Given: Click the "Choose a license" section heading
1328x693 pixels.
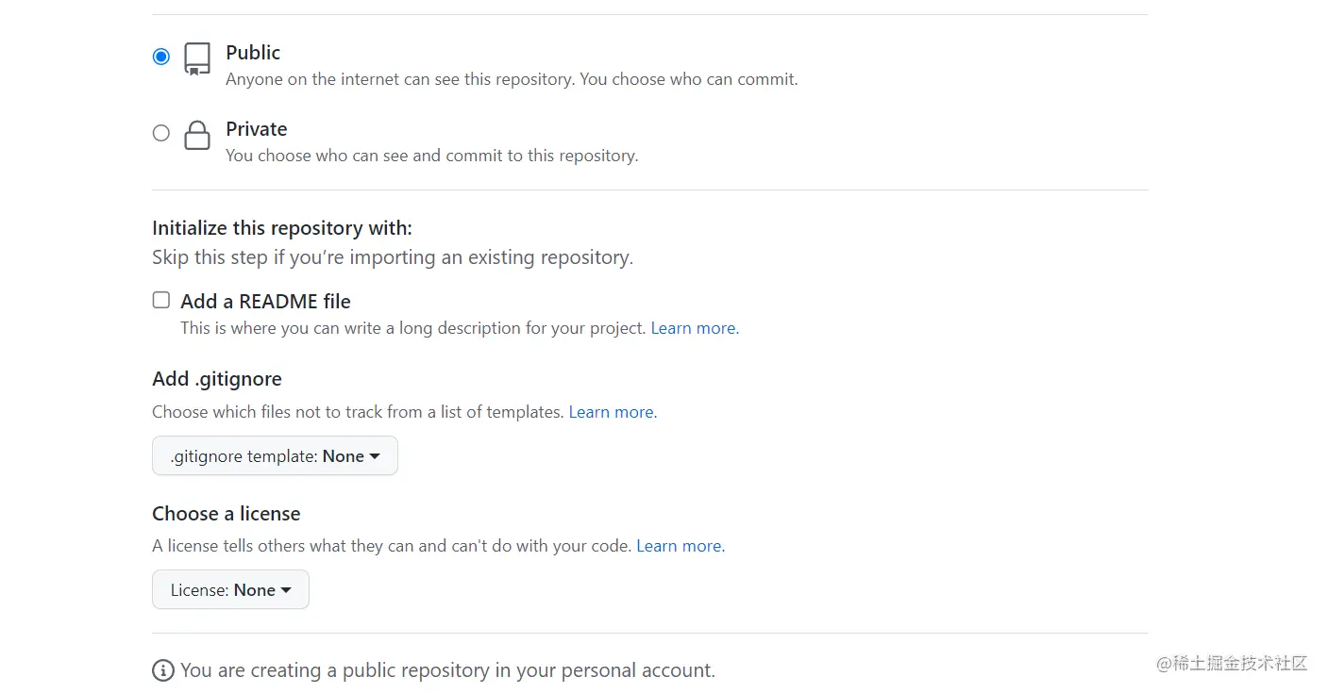Looking at the screenshot, I should (227, 514).
